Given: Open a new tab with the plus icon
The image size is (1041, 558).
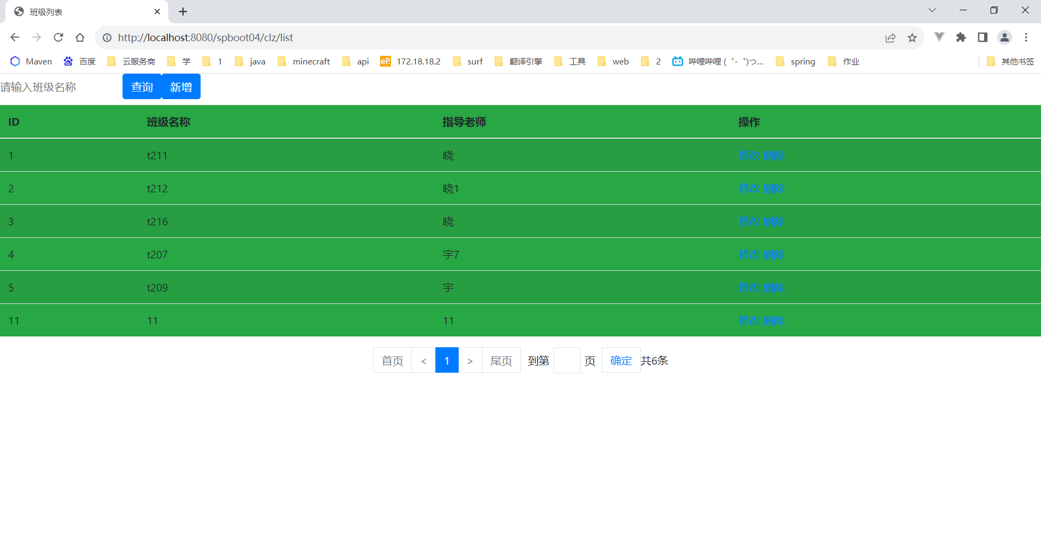Looking at the screenshot, I should [183, 11].
